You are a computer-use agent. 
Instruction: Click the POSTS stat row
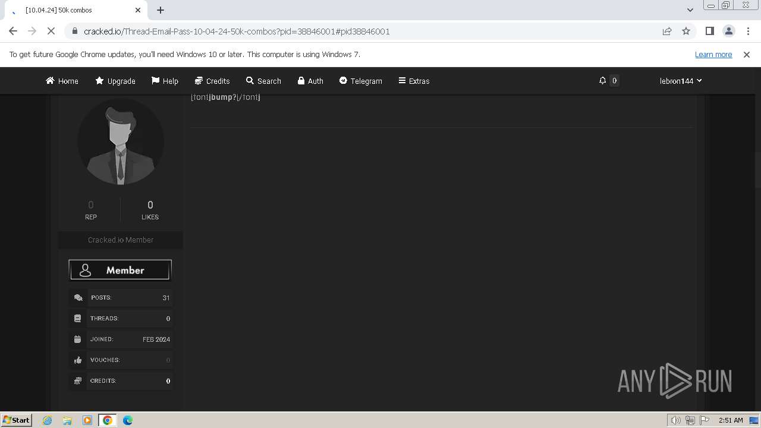pos(121,298)
